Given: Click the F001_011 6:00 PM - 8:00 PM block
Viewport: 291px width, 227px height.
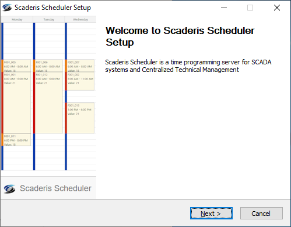Looking at the screenshot, I should pos(17,140).
